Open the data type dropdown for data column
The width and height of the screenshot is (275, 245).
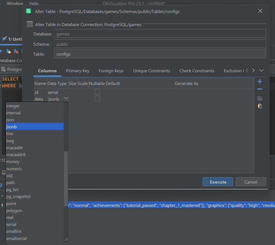66,99
